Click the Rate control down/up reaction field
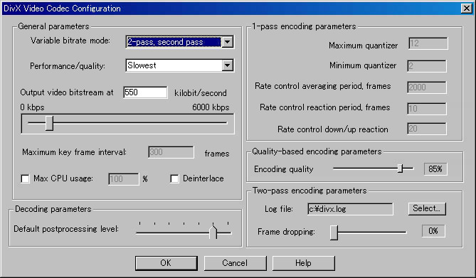Image resolution: width=476 pixels, height=278 pixels. 427,129
